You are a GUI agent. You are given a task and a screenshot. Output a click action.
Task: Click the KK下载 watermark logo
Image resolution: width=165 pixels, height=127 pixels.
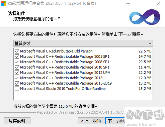coord(145,117)
